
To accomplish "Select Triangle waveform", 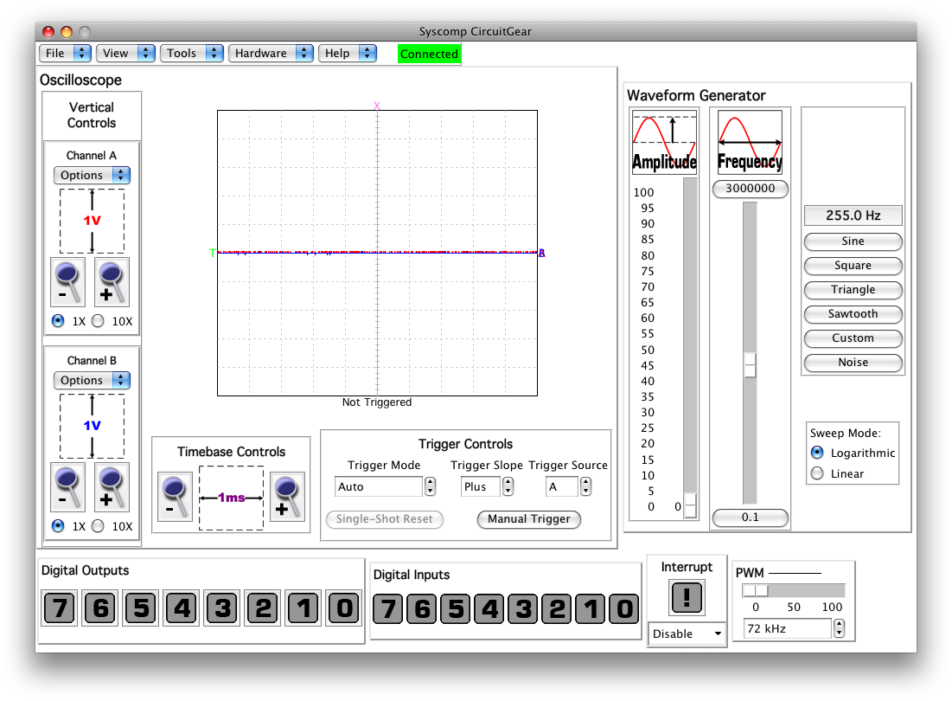I will (853, 290).
